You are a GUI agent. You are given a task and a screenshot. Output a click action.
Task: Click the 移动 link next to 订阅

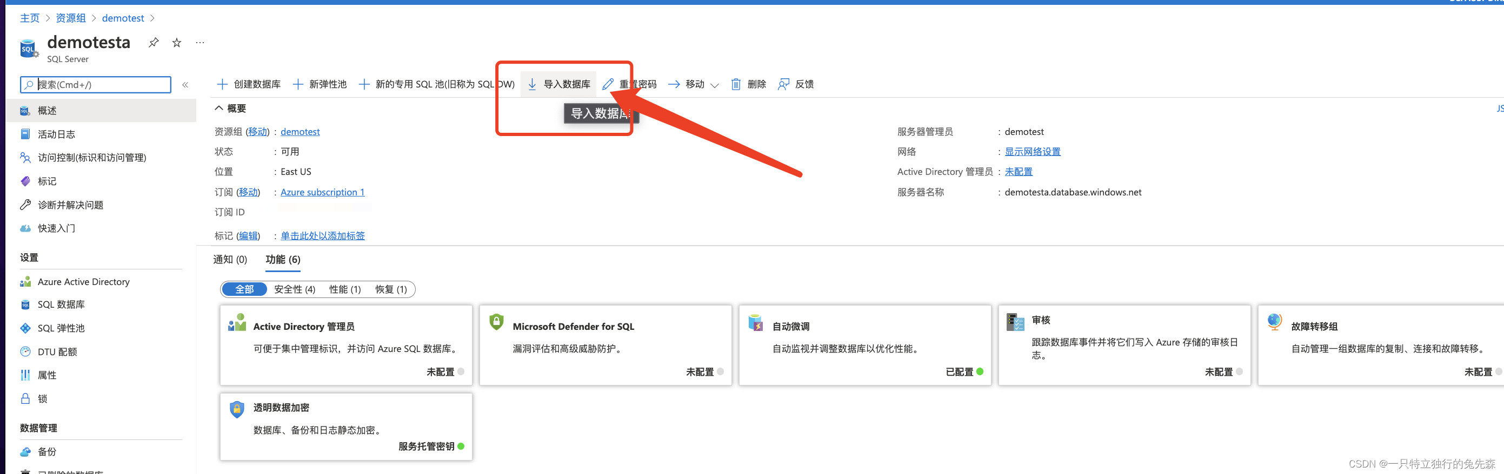248,192
